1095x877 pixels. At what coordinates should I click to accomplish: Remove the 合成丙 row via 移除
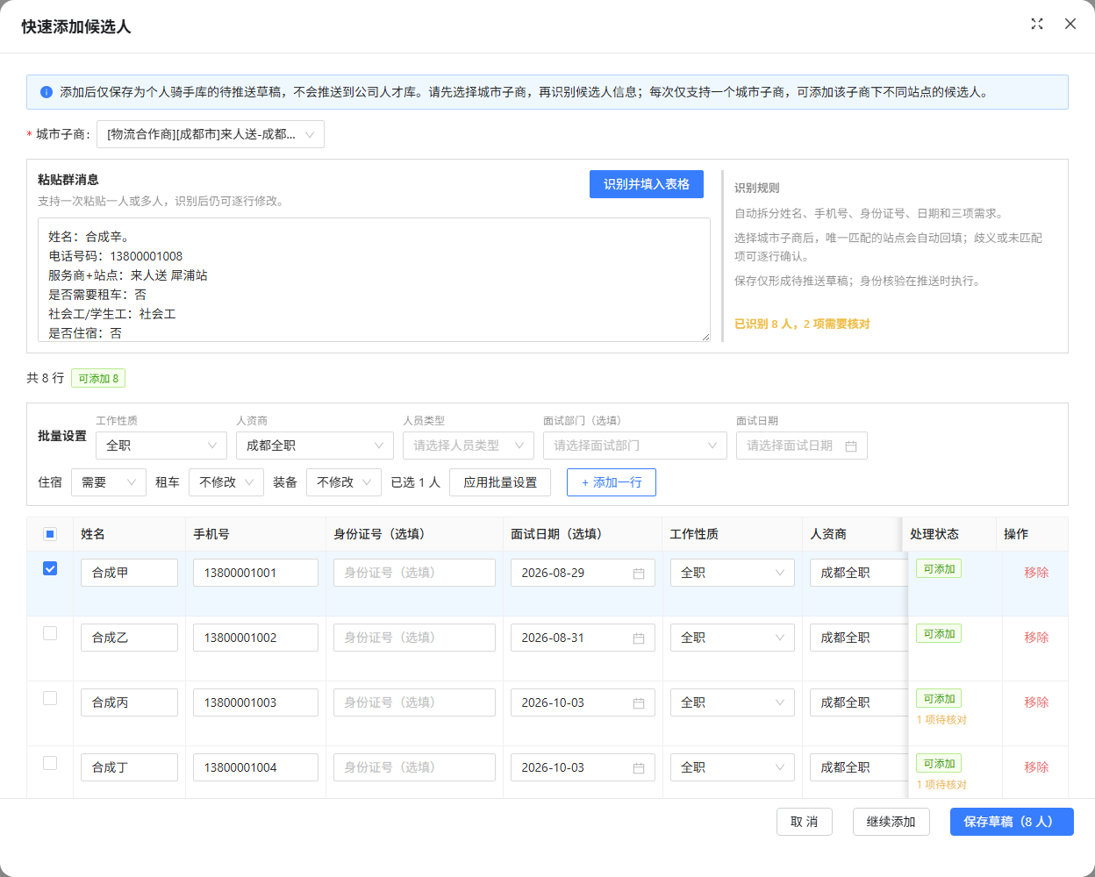click(x=1036, y=702)
